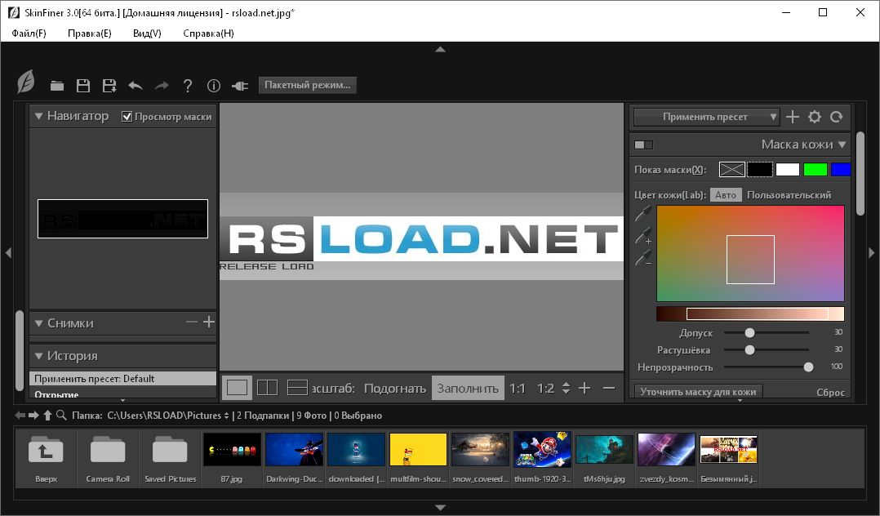Click the Уточнить маску для кожи button
Screen dimensions: 880x516
coord(698,392)
